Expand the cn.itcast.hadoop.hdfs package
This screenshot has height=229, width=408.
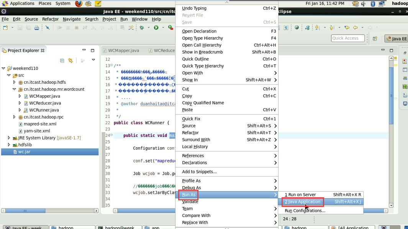[14, 82]
